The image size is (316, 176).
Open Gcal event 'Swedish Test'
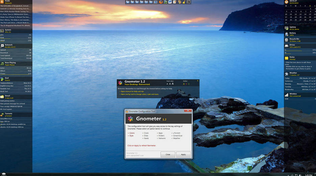pos(5,89)
